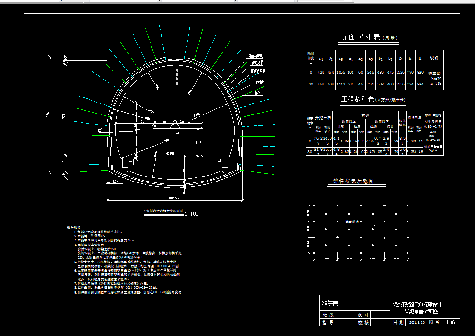This screenshot has width=475, height=336.
Task: Click the '班级' title block label
Action: click(328, 315)
